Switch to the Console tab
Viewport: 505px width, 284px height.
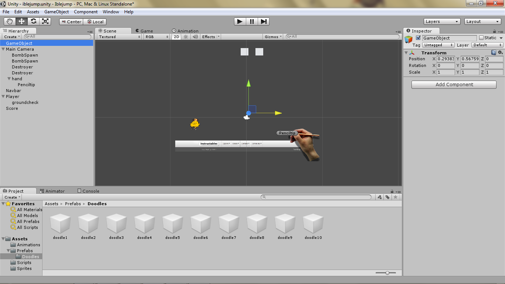(88, 191)
